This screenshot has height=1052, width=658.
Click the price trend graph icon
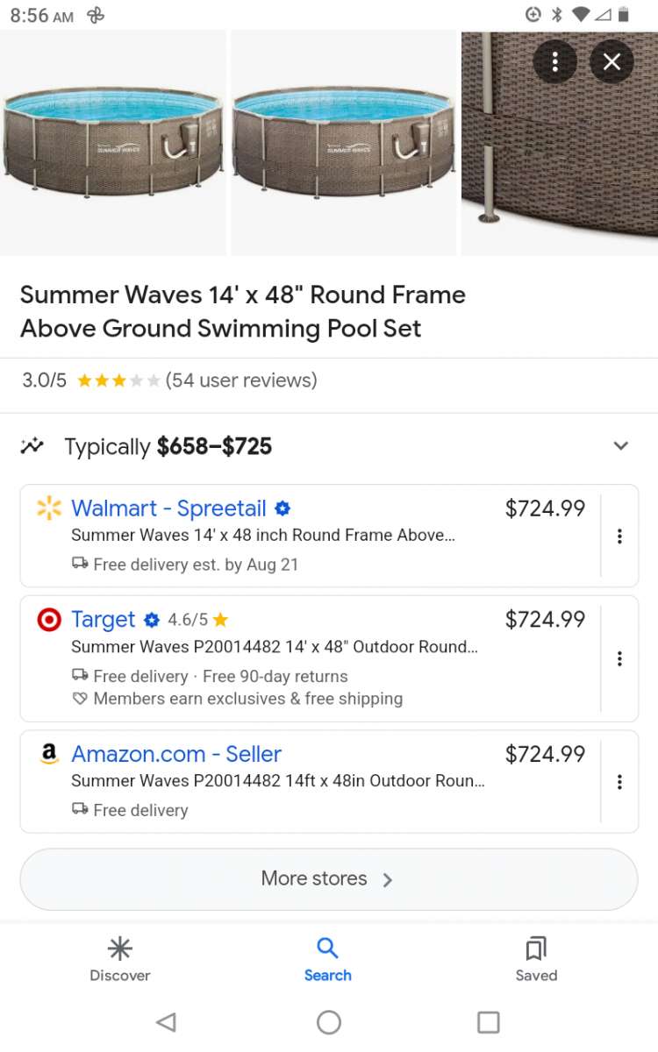coord(32,445)
